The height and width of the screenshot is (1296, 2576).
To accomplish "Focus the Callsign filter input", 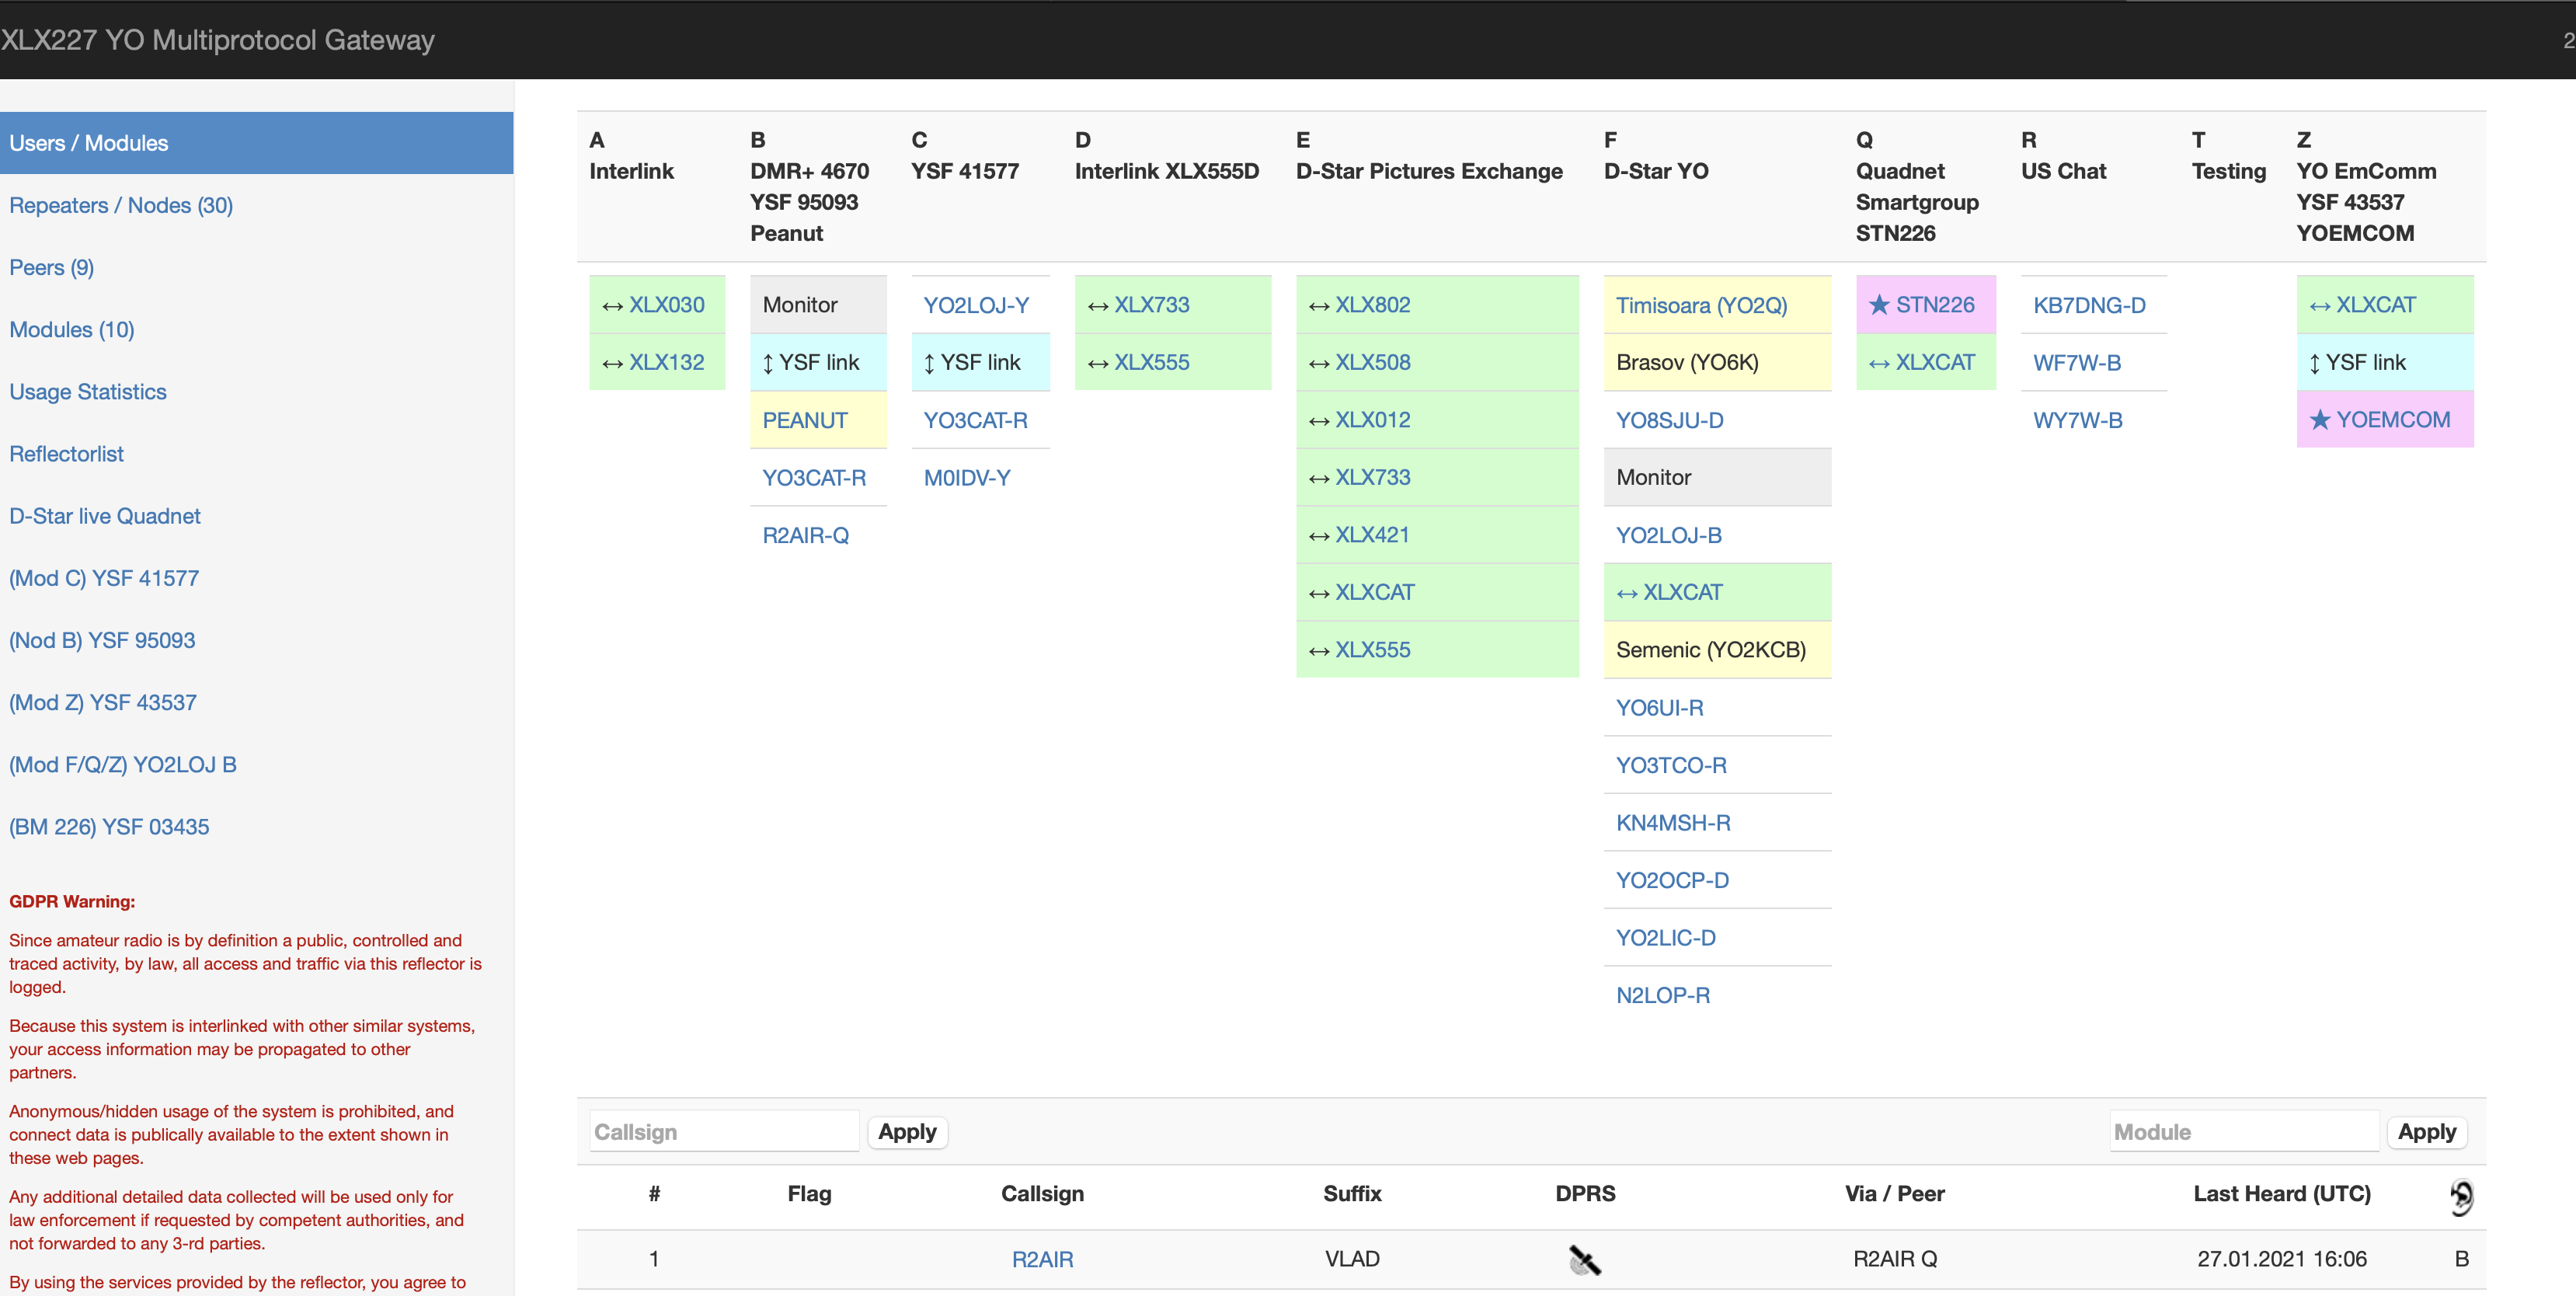I will [x=723, y=1132].
